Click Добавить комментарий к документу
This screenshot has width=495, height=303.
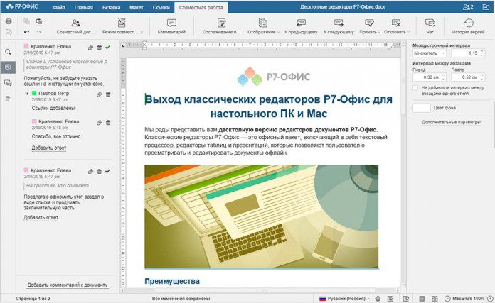tap(68, 285)
